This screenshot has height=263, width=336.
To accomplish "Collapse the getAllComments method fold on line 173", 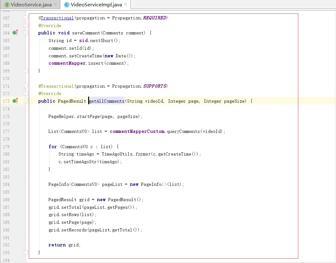I will [x=26, y=101].
